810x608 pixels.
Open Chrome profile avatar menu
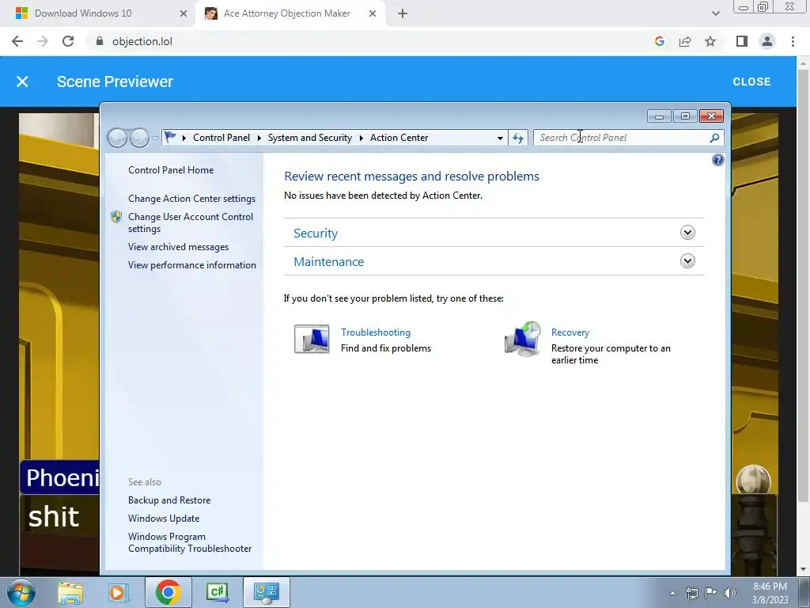[x=767, y=41]
